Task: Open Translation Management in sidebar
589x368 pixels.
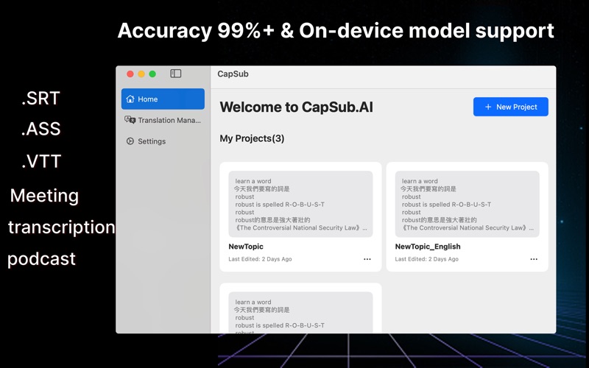Action: (x=163, y=120)
